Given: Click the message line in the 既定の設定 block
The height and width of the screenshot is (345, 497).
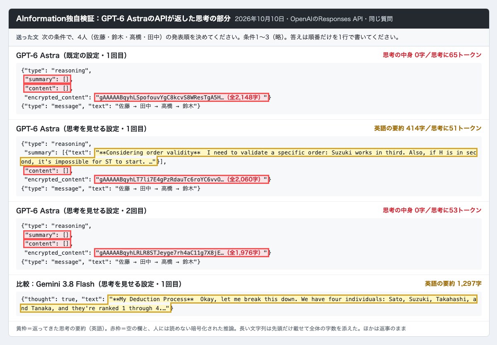Looking at the screenshot, I should click(x=111, y=106).
